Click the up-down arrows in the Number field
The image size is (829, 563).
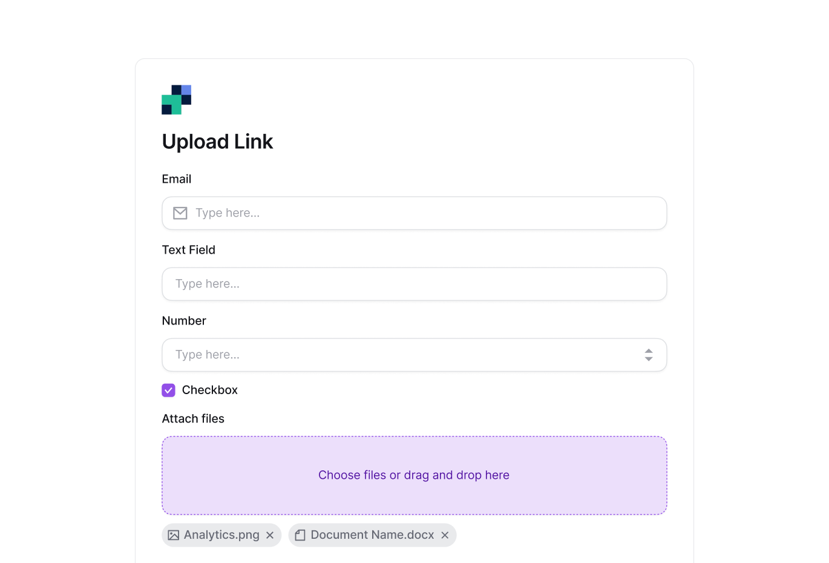point(648,355)
